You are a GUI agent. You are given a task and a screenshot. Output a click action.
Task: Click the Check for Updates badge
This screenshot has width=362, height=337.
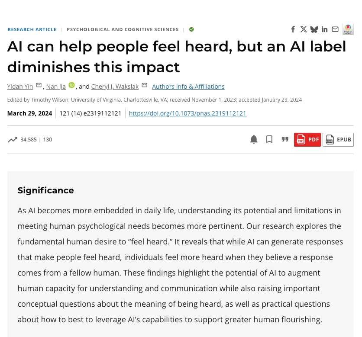348,29
